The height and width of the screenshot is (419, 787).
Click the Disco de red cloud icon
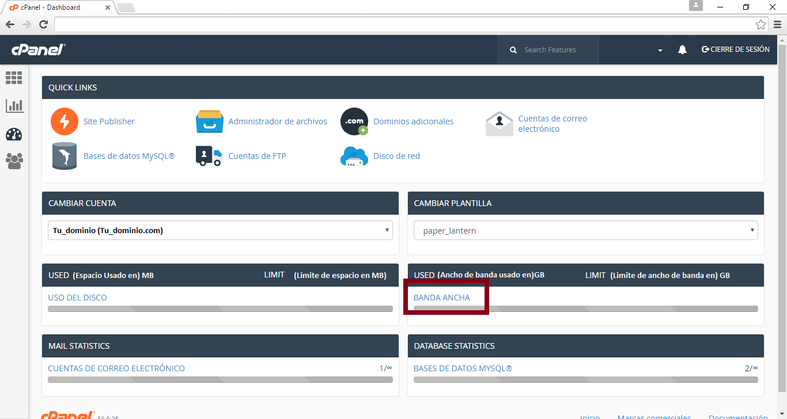click(354, 156)
